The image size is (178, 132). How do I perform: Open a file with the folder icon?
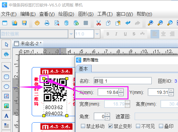15,23
